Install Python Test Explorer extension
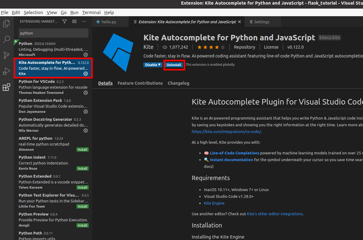The height and width of the screenshot is (240, 363). 82,206
